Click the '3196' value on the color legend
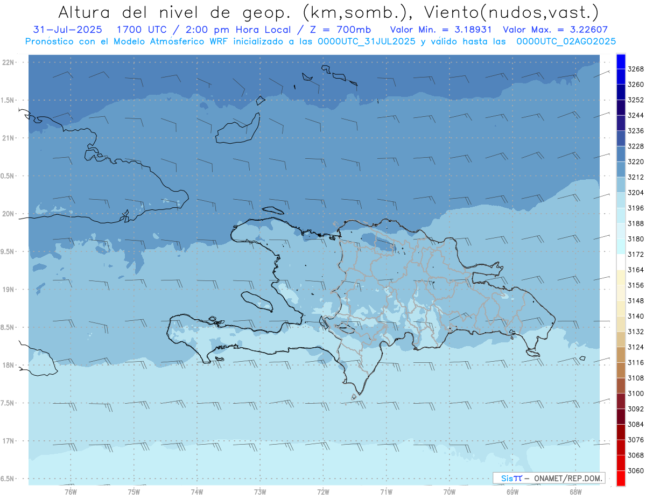This screenshot has height=499, width=646. pos(636,208)
